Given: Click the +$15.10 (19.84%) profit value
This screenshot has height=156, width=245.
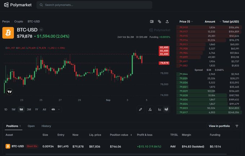Looking at the screenshot, I should 149,147.
